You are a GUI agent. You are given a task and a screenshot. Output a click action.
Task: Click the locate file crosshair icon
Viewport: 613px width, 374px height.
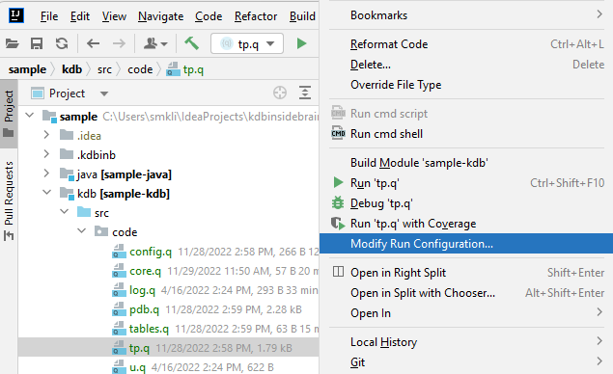tap(280, 93)
